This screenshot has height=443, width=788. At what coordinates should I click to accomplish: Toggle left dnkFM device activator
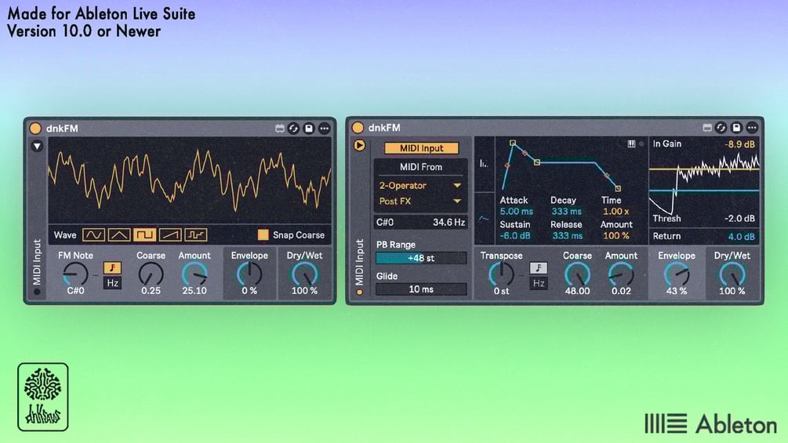point(35,128)
